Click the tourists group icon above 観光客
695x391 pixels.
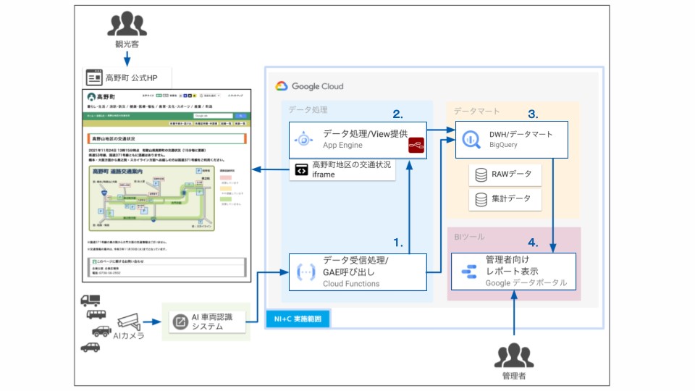point(127,23)
